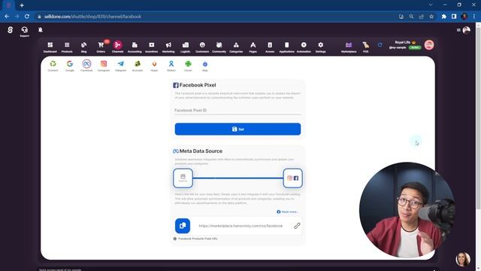Image resolution: width=481 pixels, height=271 pixels.
Task: Click the Active shop status badge
Action: (x=415, y=47)
